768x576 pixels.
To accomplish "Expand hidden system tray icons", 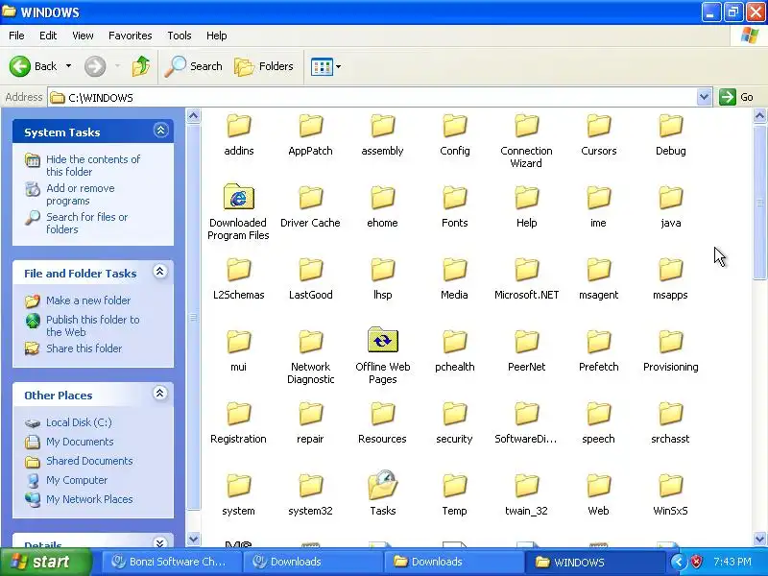I will coord(678,562).
